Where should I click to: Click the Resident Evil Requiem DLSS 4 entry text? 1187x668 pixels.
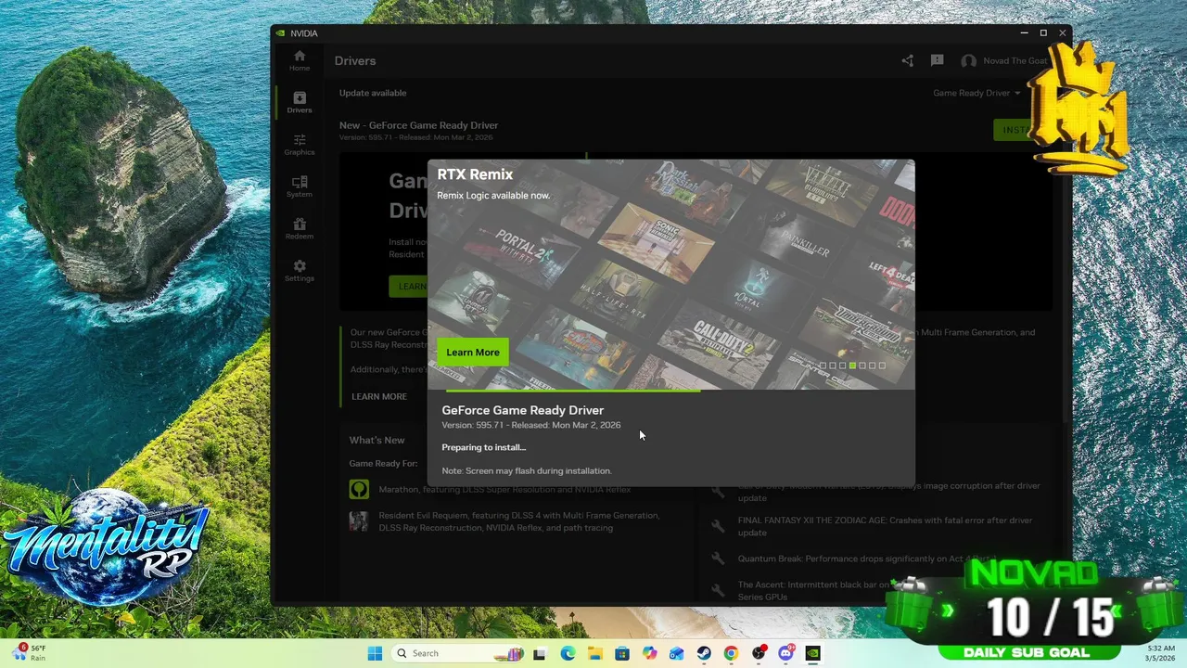tap(519, 521)
